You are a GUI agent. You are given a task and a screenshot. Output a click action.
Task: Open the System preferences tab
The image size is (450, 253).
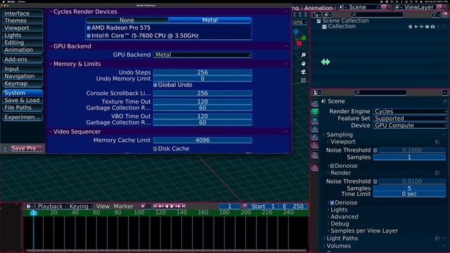tap(22, 93)
